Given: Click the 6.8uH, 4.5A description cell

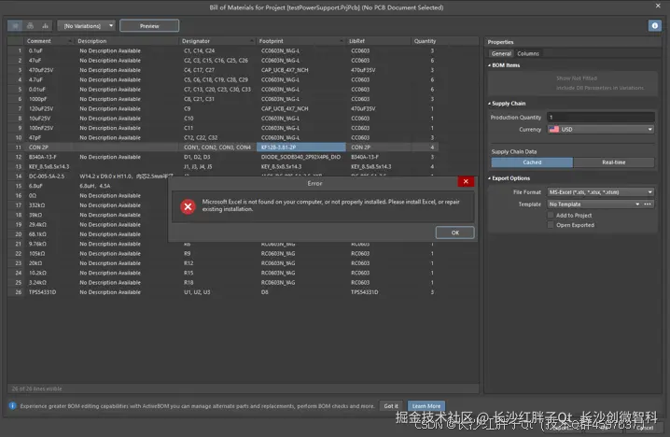Looking at the screenshot, I should tap(123, 186).
